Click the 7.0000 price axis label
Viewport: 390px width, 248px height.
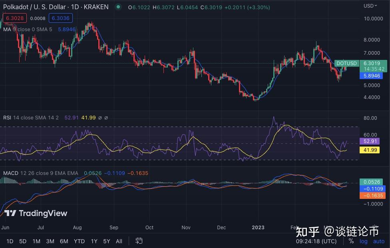tap(372, 53)
